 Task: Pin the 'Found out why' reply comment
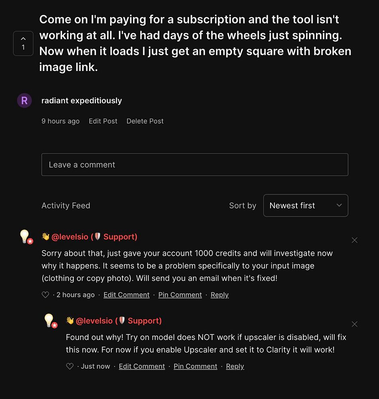pos(195,366)
